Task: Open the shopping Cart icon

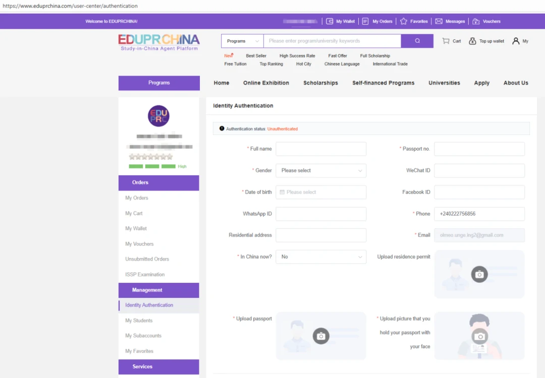Action: 446,41
